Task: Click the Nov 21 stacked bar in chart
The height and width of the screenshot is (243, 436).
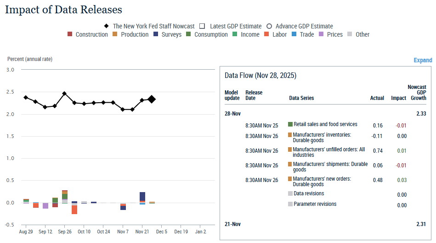Action: pos(142,198)
